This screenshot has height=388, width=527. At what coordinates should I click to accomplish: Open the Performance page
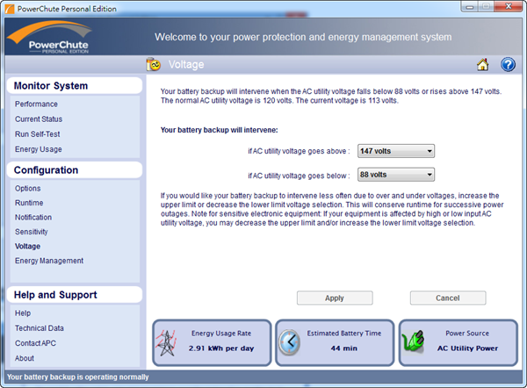(x=36, y=104)
